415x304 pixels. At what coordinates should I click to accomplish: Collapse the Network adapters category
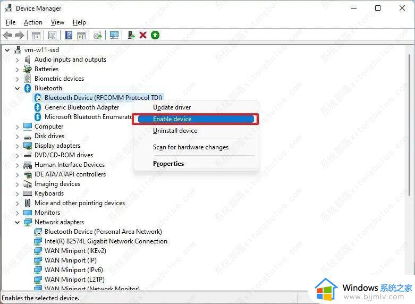(18, 222)
